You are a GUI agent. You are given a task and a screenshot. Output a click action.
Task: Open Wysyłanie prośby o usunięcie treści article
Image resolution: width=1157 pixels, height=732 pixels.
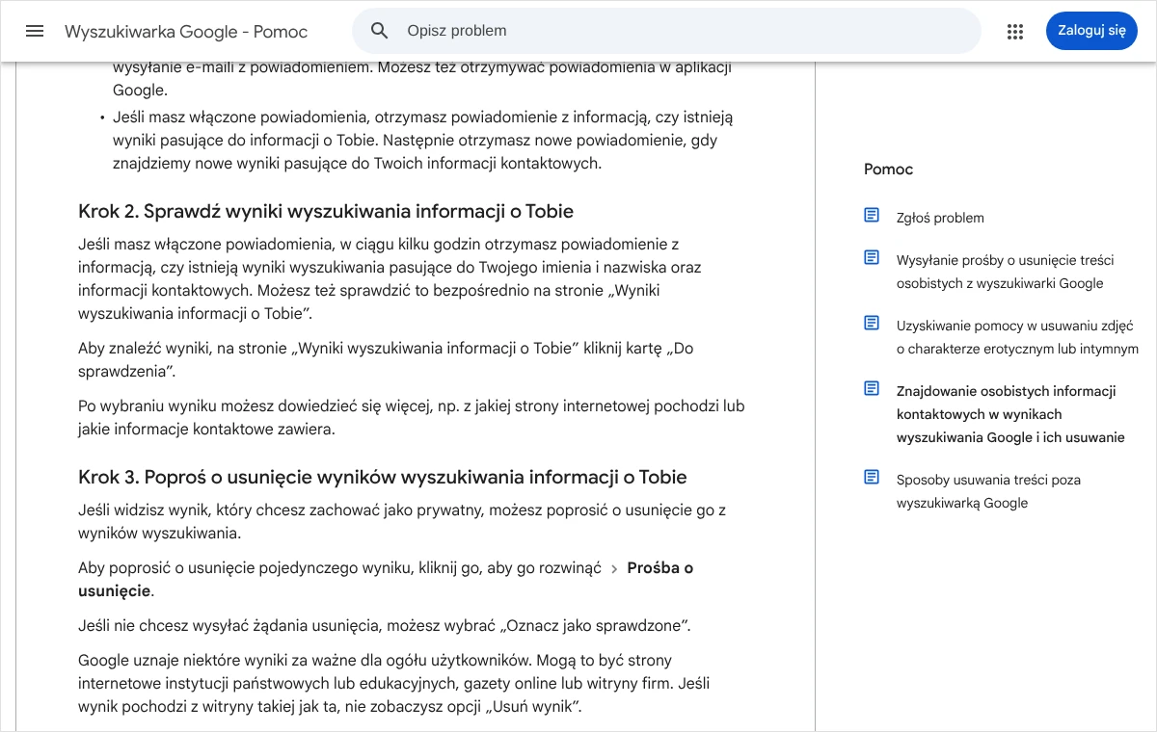click(x=1006, y=272)
